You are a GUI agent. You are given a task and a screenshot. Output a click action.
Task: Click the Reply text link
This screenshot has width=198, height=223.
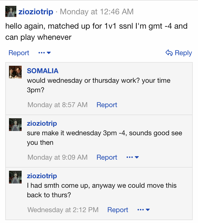[183, 53]
